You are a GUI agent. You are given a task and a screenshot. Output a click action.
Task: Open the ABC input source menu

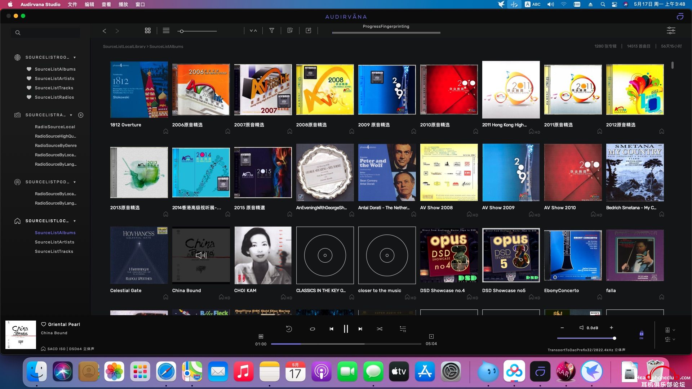[533, 4]
